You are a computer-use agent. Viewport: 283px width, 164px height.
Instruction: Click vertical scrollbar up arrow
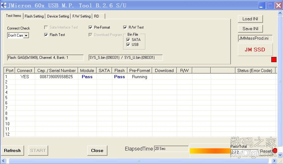[x=280, y=13]
